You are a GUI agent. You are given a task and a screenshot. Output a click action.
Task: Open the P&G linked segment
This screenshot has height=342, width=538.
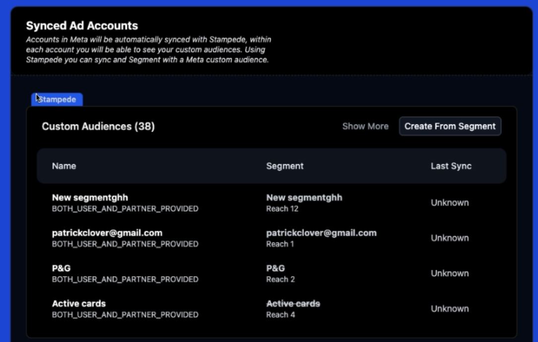pyautogui.click(x=276, y=268)
